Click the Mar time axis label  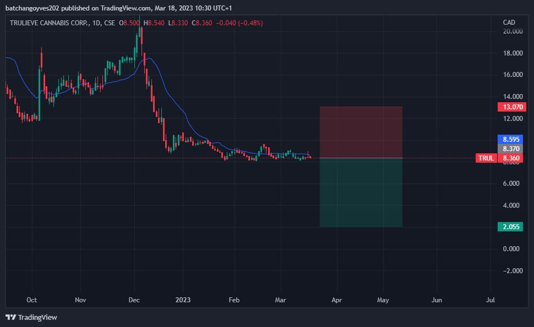click(x=281, y=300)
